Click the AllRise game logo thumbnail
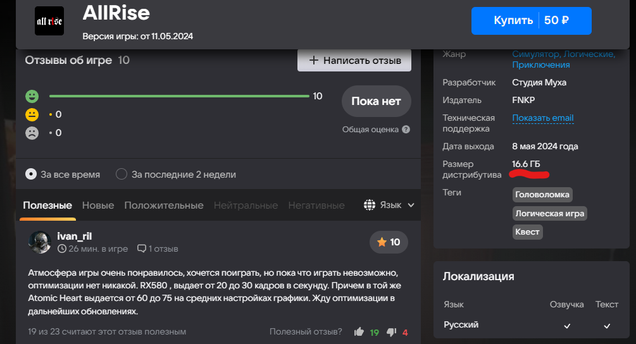636x344 pixels. point(49,22)
